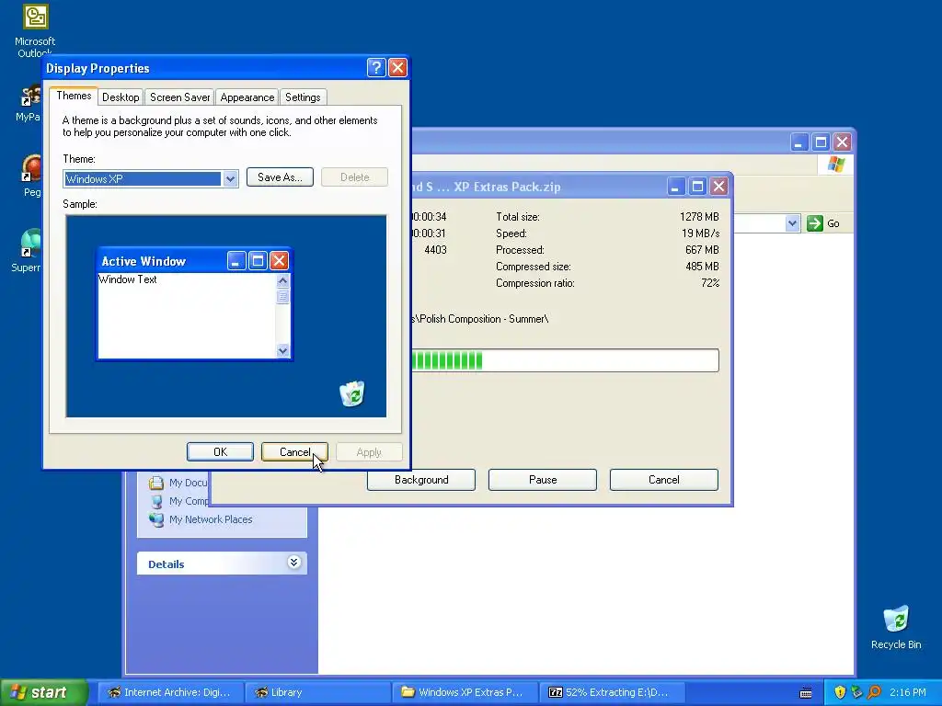Switch to Internet Archive taskbar button
Screen dimensions: 942x706
[170, 692]
